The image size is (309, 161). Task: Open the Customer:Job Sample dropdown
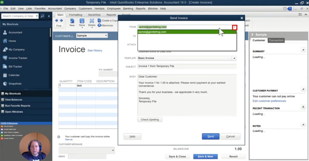pyautogui.click(x=106, y=36)
